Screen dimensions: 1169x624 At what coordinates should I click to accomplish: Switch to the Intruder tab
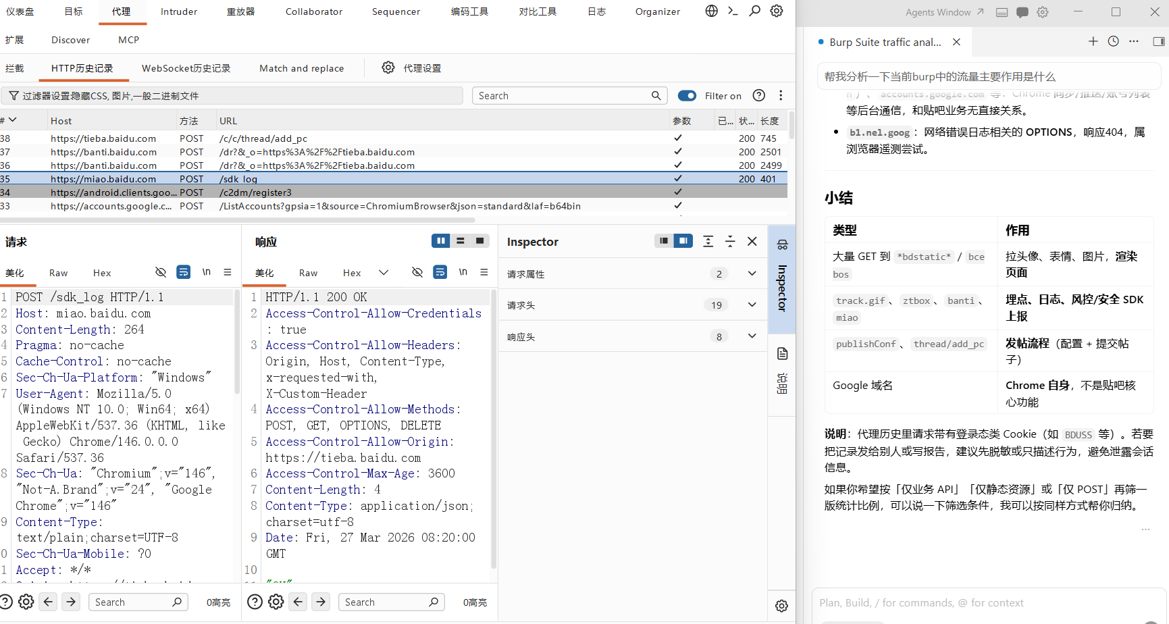point(179,11)
